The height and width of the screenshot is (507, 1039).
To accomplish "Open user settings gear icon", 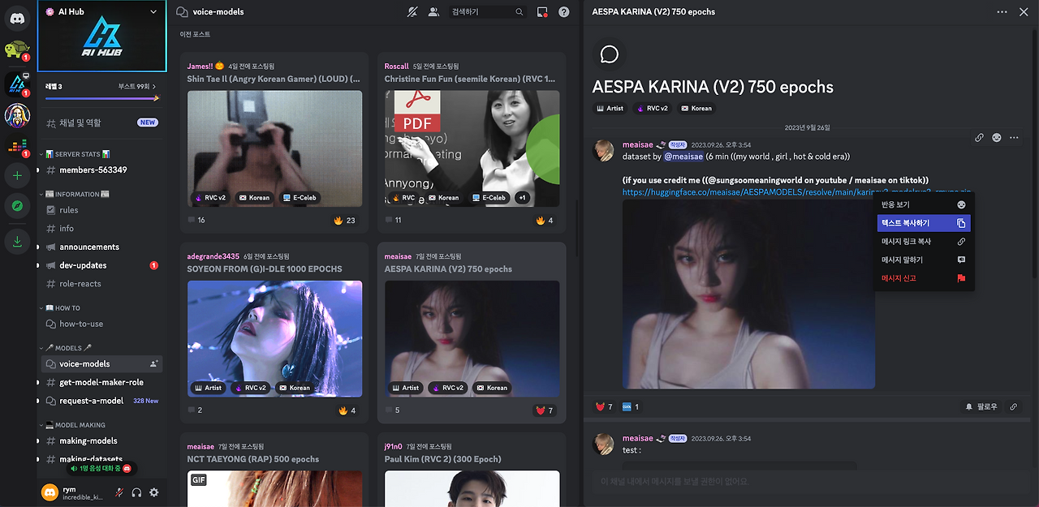I will pos(154,492).
